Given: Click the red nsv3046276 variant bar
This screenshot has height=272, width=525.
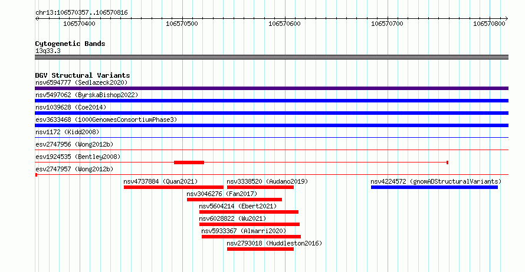Looking at the screenshot, I should point(234,200).
